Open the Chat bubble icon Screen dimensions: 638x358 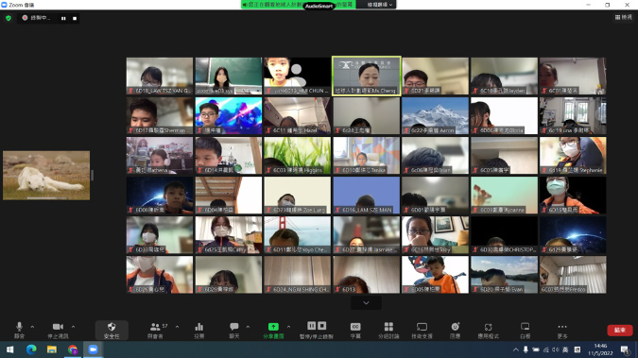[234, 330]
